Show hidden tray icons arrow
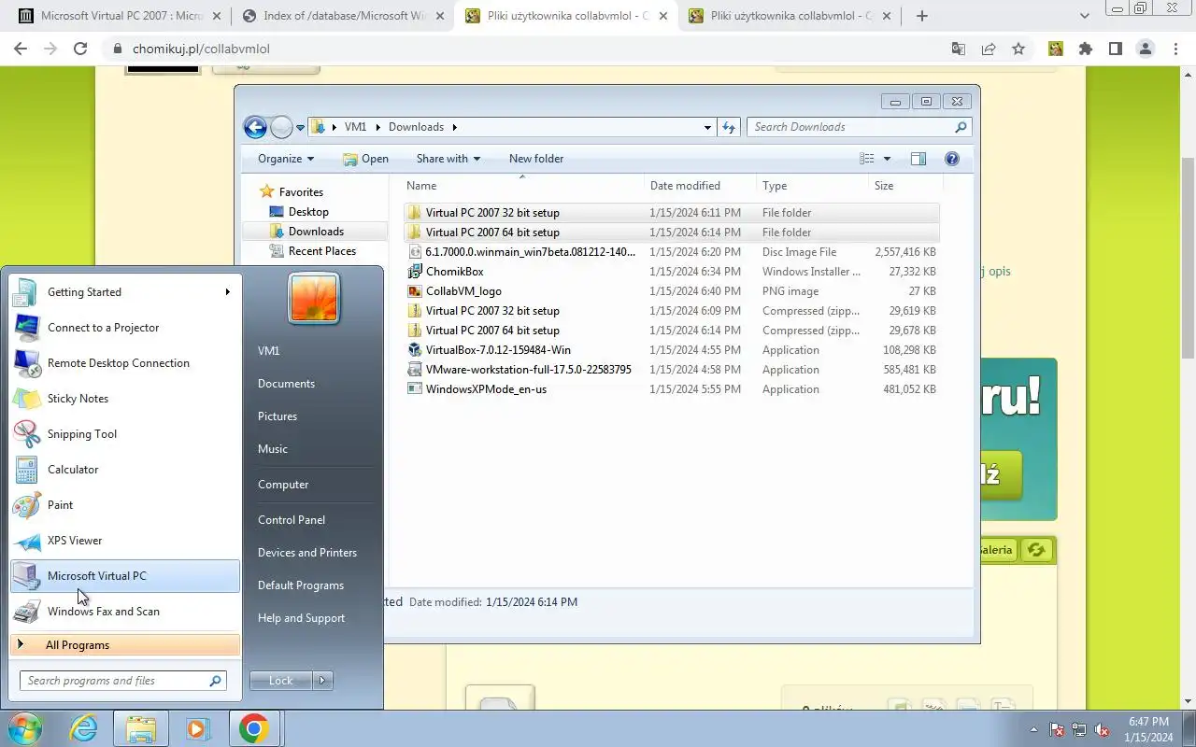This screenshot has width=1196, height=747. tap(1033, 729)
